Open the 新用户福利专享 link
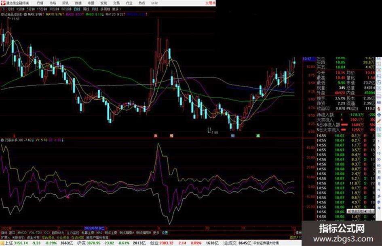Image resolution: width=382 pixels, height=246 pixels. [97, 237]
